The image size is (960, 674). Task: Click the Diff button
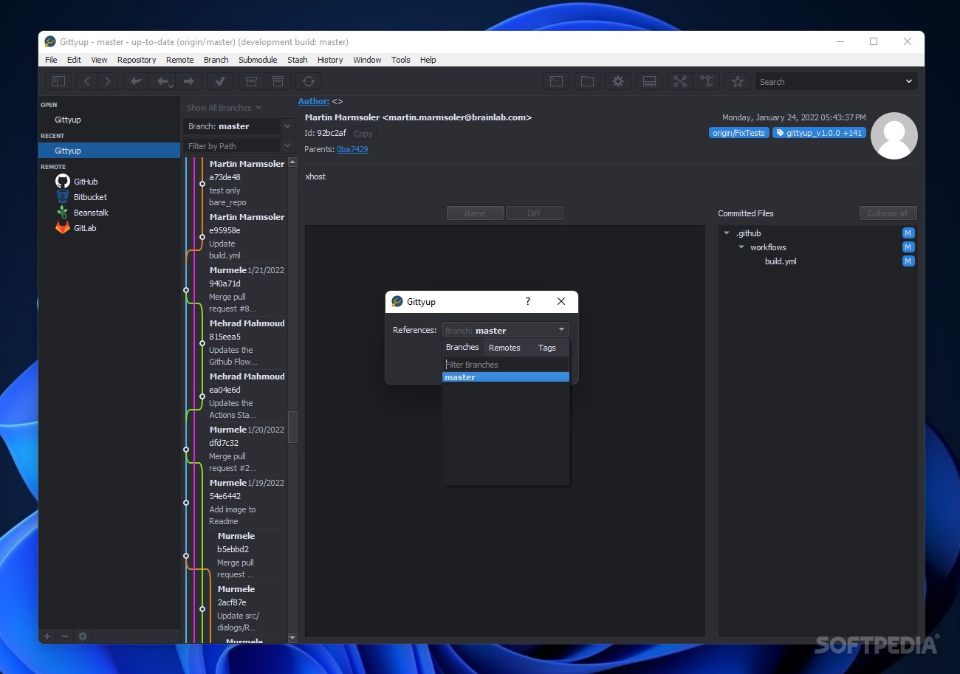pos(534,213)
